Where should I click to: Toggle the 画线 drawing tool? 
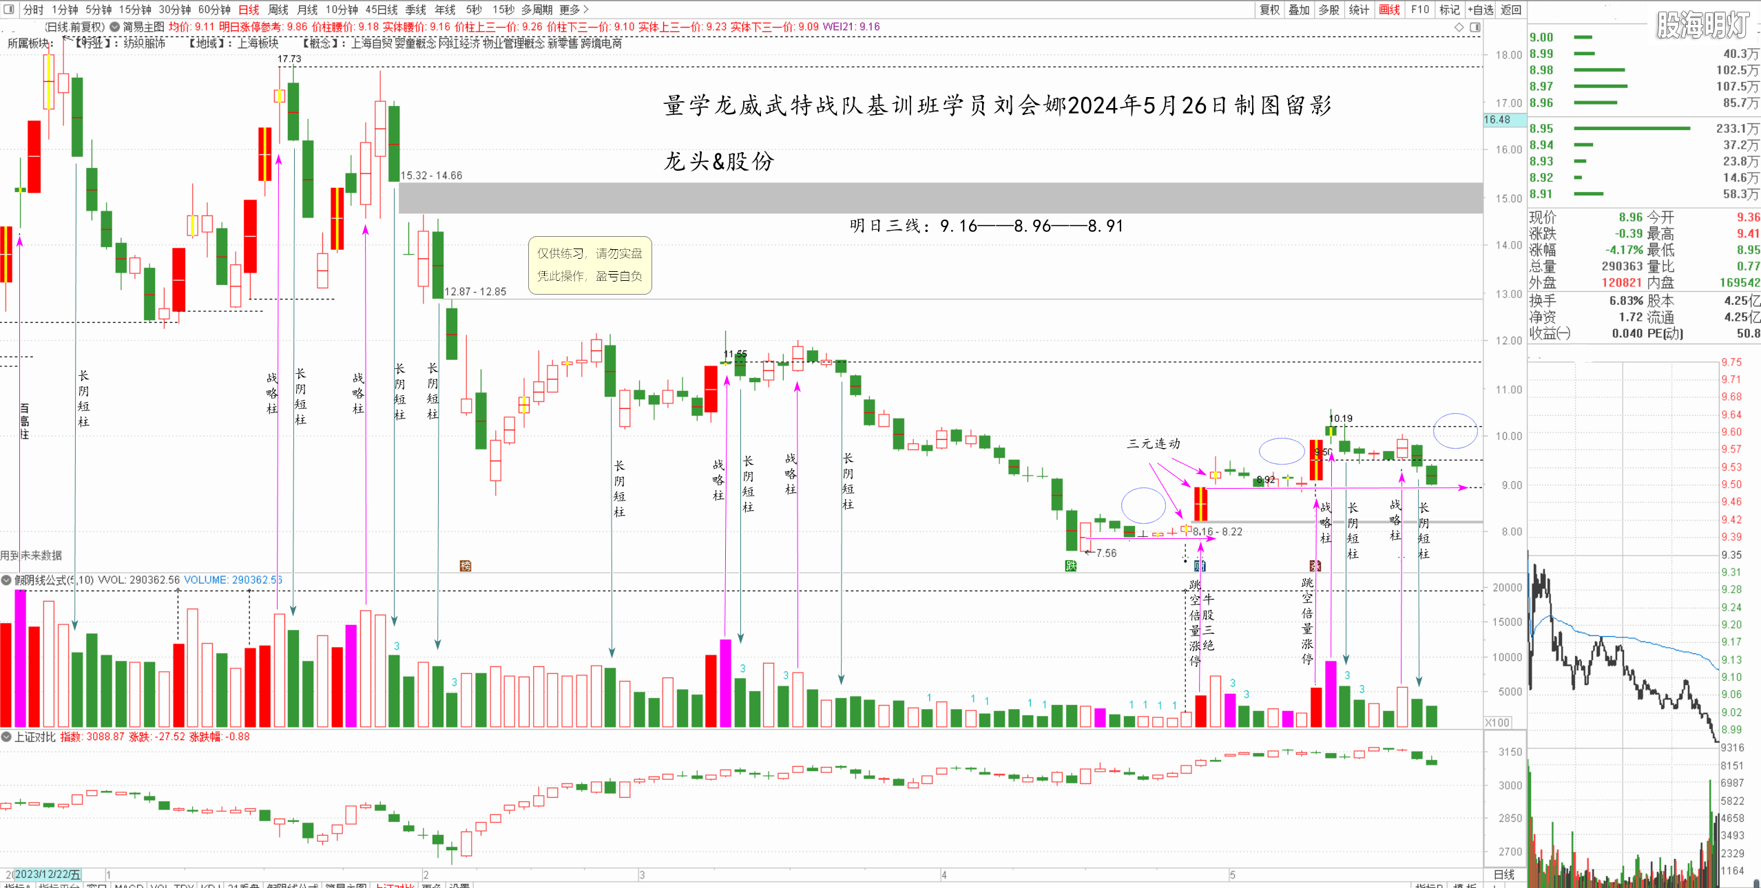(x=1389, y=9)
